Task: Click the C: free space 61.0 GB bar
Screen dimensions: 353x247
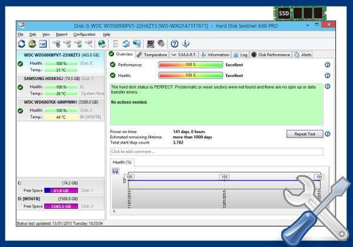Action: click(x=61, y=191)
